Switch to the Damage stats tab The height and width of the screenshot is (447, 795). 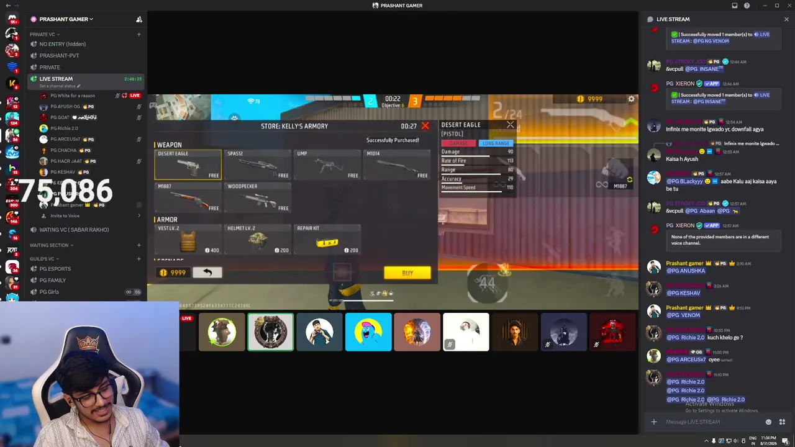click(x=458, y=143)
